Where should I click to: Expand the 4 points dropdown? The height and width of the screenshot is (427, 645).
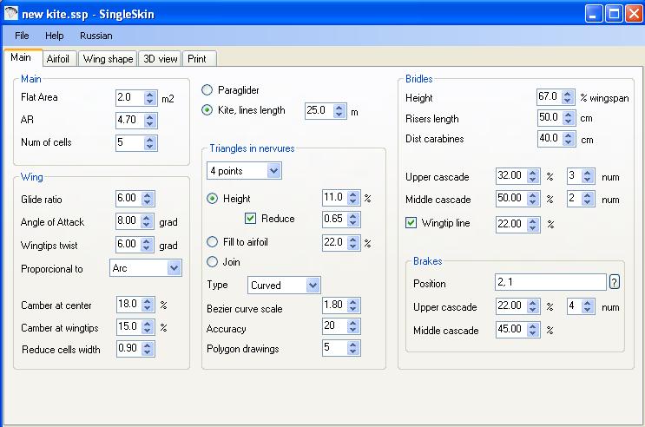point(274,171)
